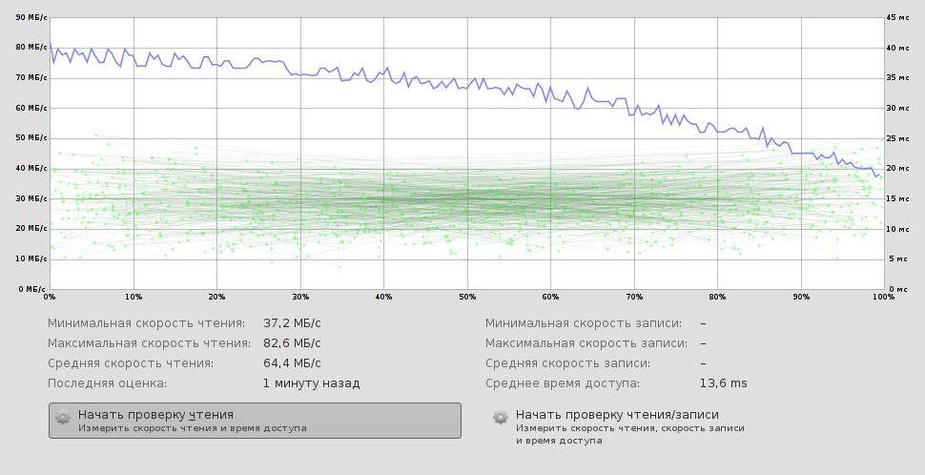Click gear icon of read/write benchmark button
Image resolution: width=925 pixels, height=475 pixels.
(x=501, y=418)
